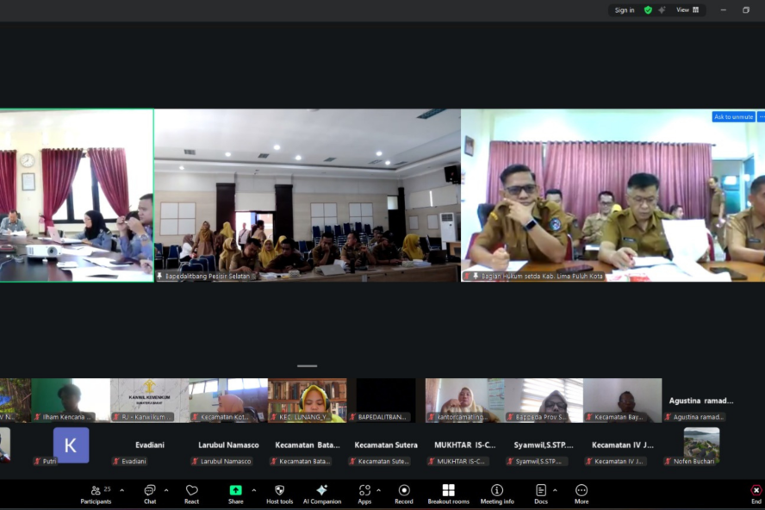Click the Sign in button
765x510 pixels.
click(x=625, y=10)
